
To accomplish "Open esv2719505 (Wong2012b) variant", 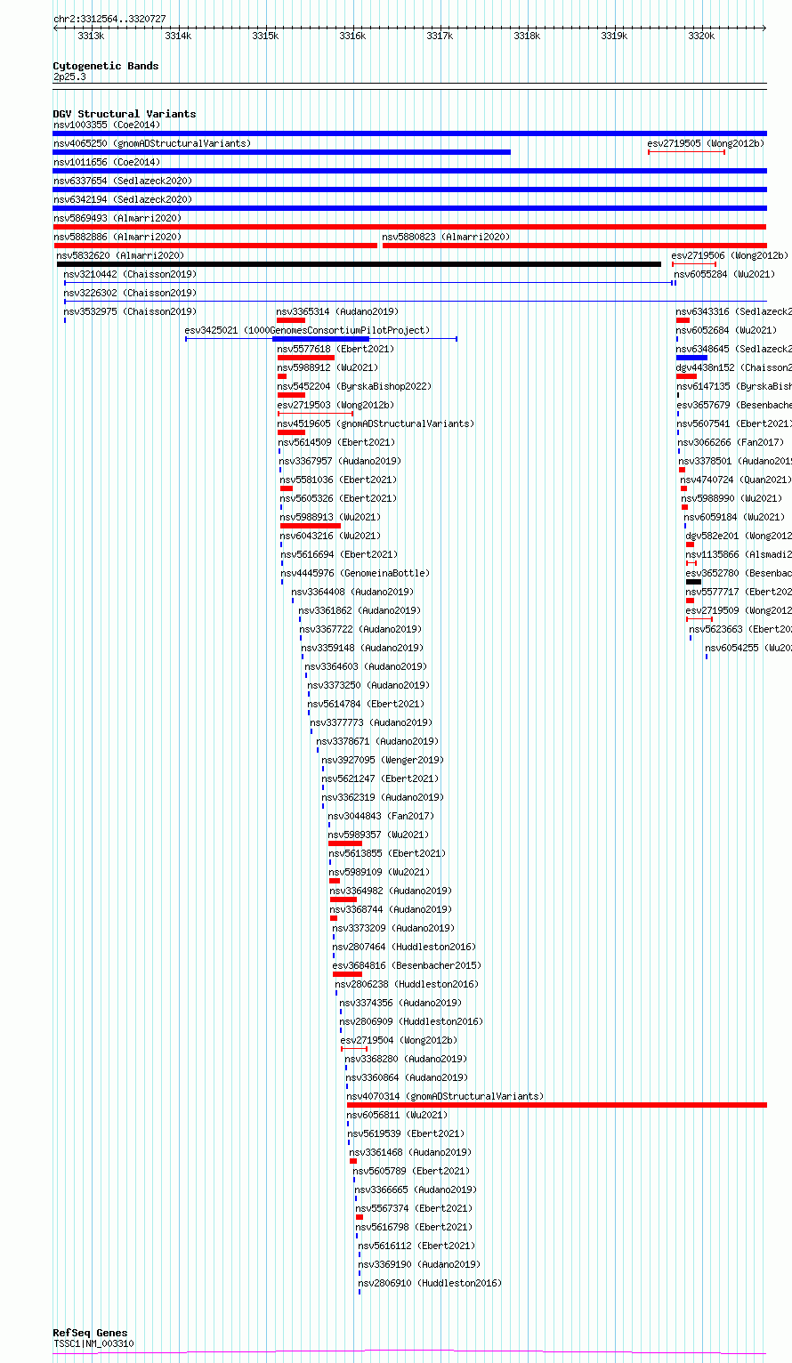I will 706,143.
